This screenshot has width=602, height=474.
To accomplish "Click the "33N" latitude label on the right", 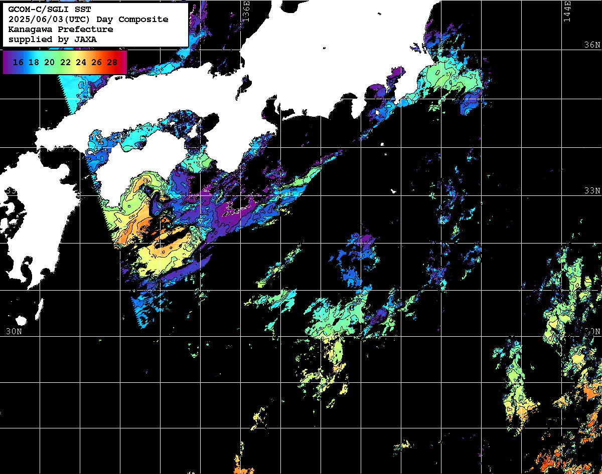I will click(x=592, y=190).
